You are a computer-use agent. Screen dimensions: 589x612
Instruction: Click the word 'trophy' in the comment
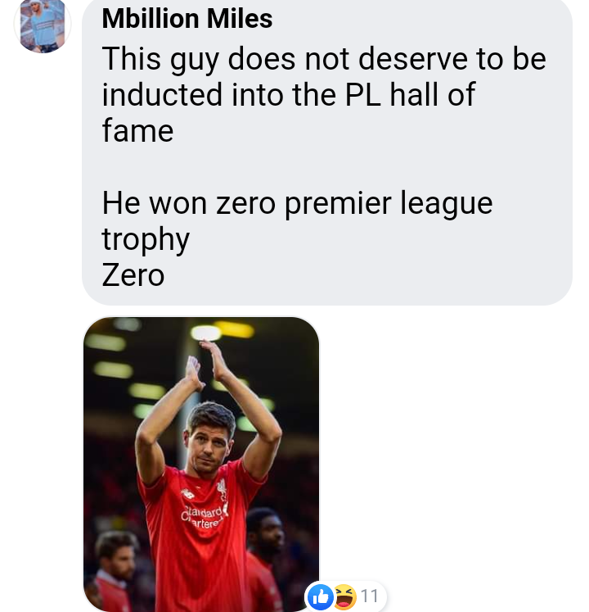(x=146, y=239)
